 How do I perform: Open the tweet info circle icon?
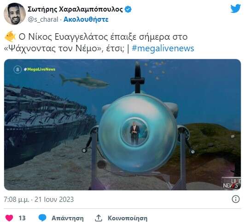pos(236,199)
